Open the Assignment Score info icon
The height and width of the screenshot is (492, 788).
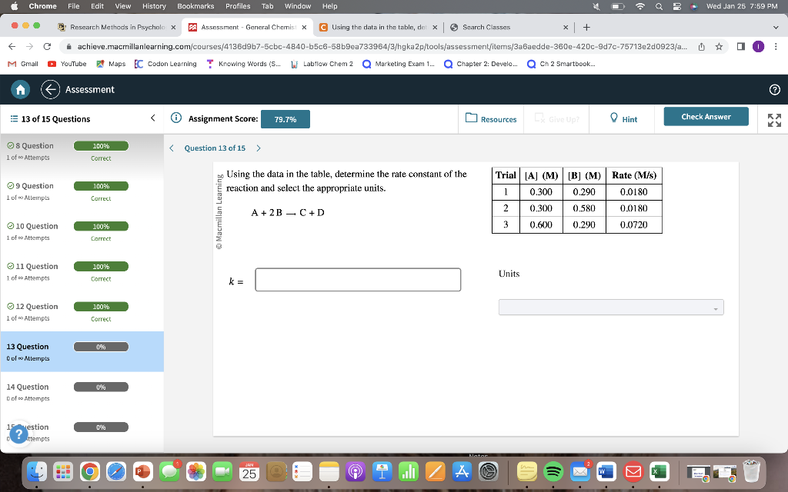pos(176,118)
